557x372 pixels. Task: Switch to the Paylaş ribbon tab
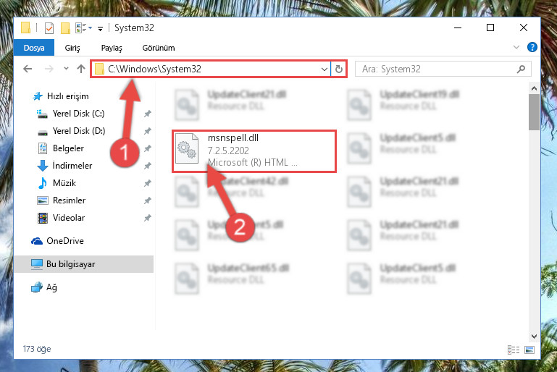112,48
